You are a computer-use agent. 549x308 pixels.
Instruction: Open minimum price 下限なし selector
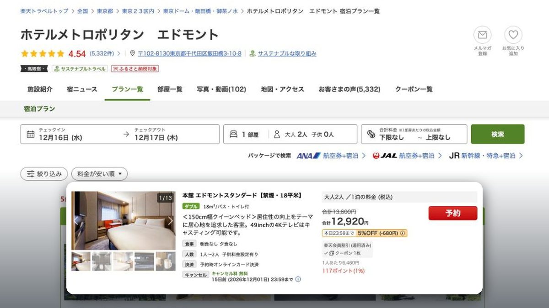click(x=392, y=137)
